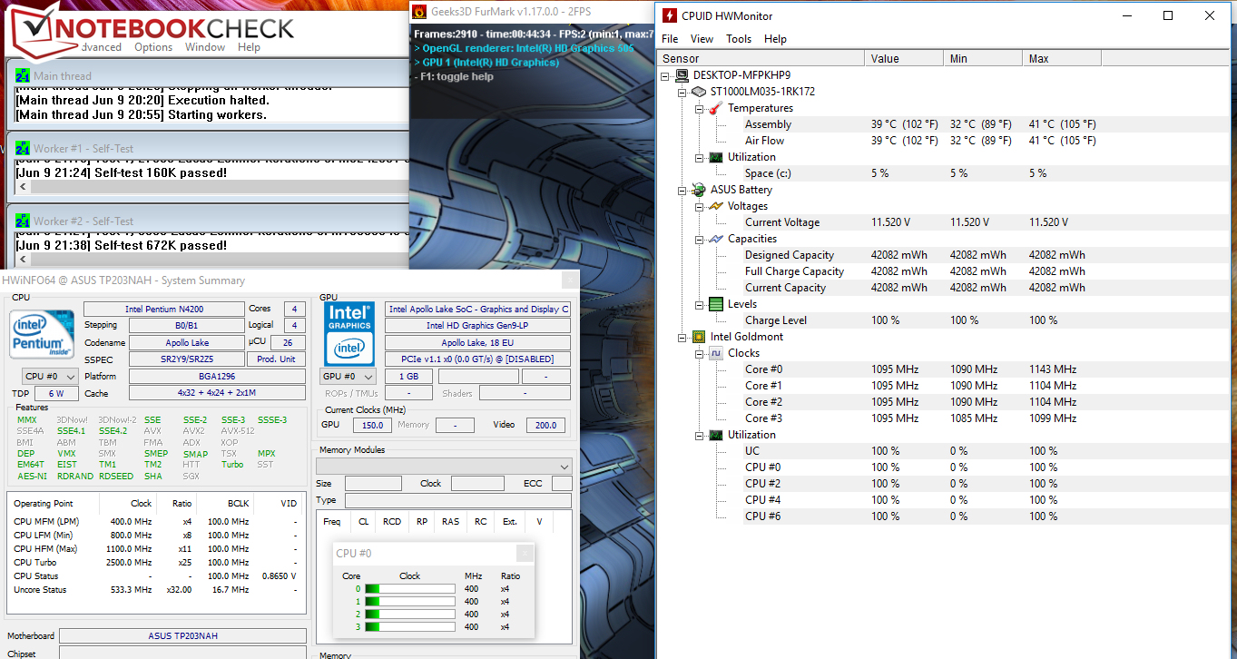Click the Worker #1 window icon in Prime95
The height and width of the screenshot is (659, 1237).
coord(23,149)
